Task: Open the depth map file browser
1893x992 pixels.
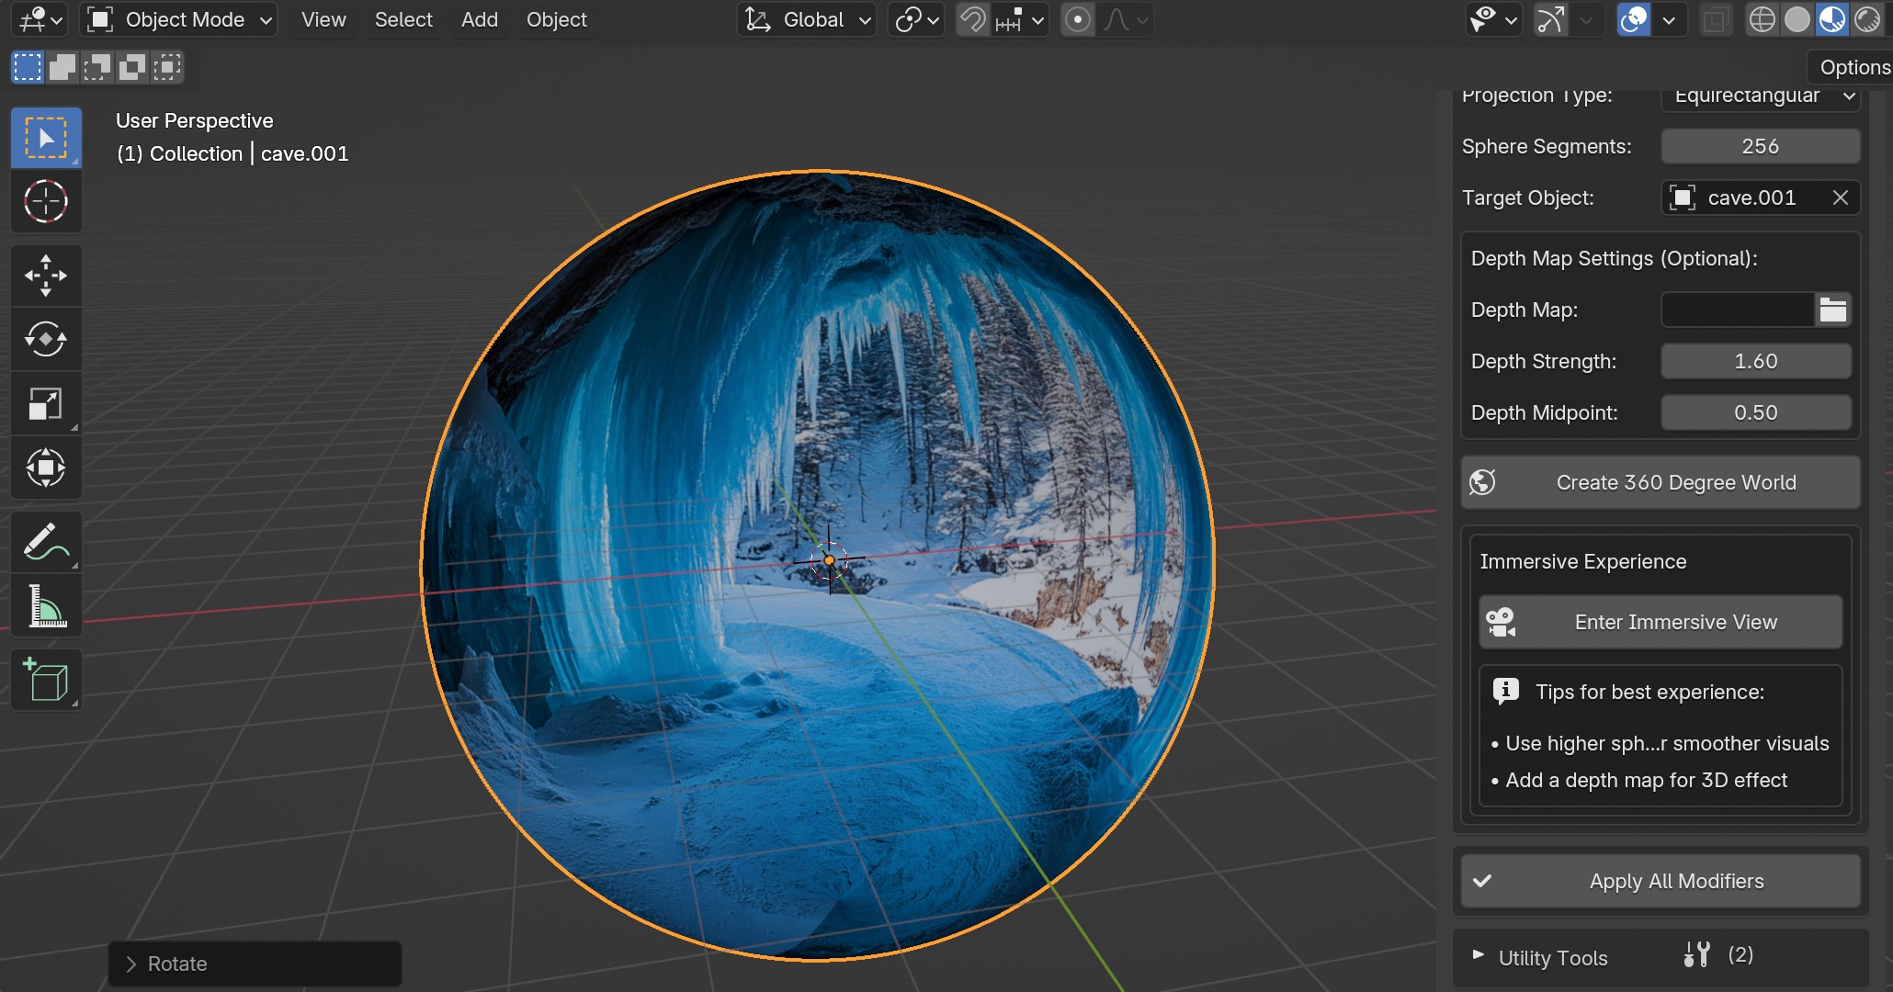Action: click(x=1832, y=310)
